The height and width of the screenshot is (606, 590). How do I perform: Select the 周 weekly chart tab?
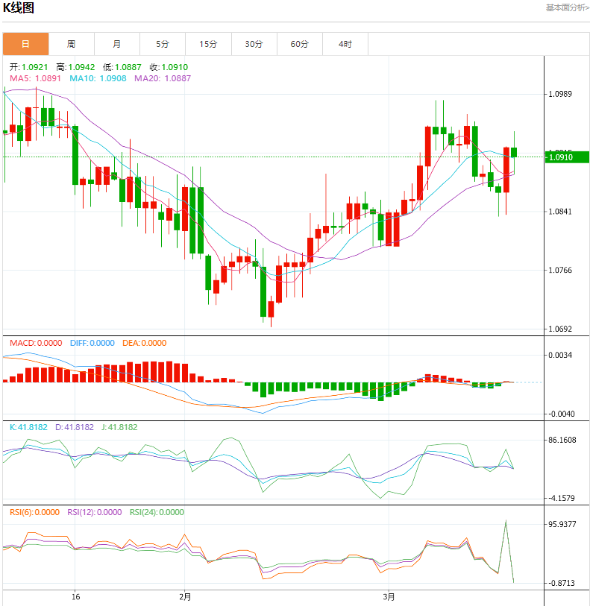click(x=71, y=44)
